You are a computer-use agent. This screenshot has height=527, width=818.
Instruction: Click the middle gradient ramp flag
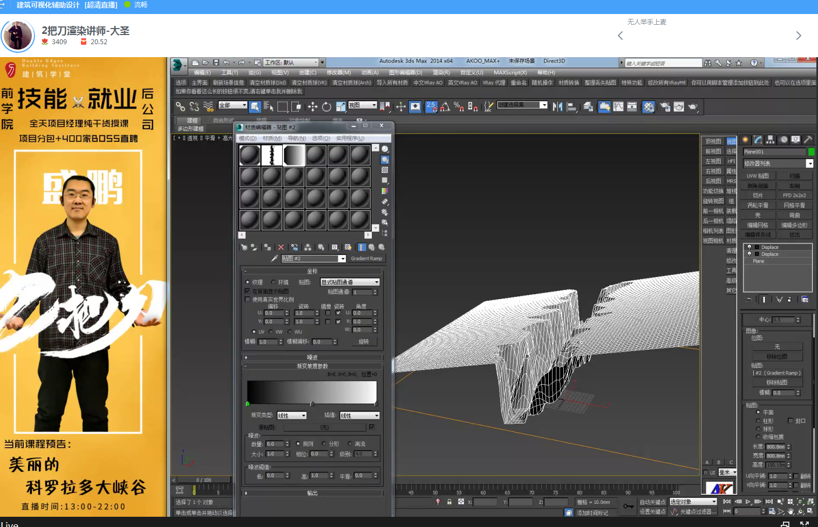[312, 404]
